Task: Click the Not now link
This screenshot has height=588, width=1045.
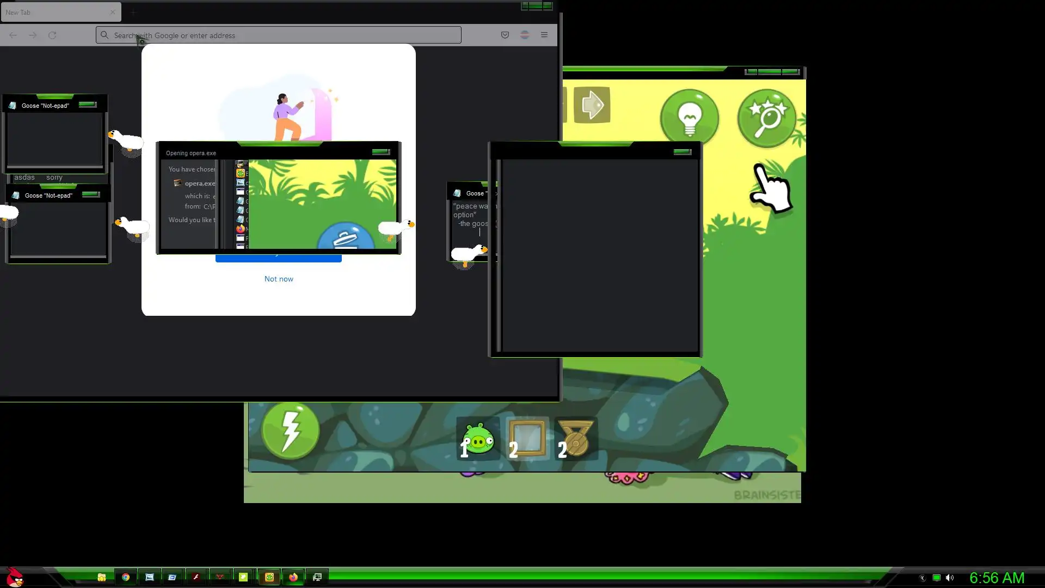Action: (279, 279)
